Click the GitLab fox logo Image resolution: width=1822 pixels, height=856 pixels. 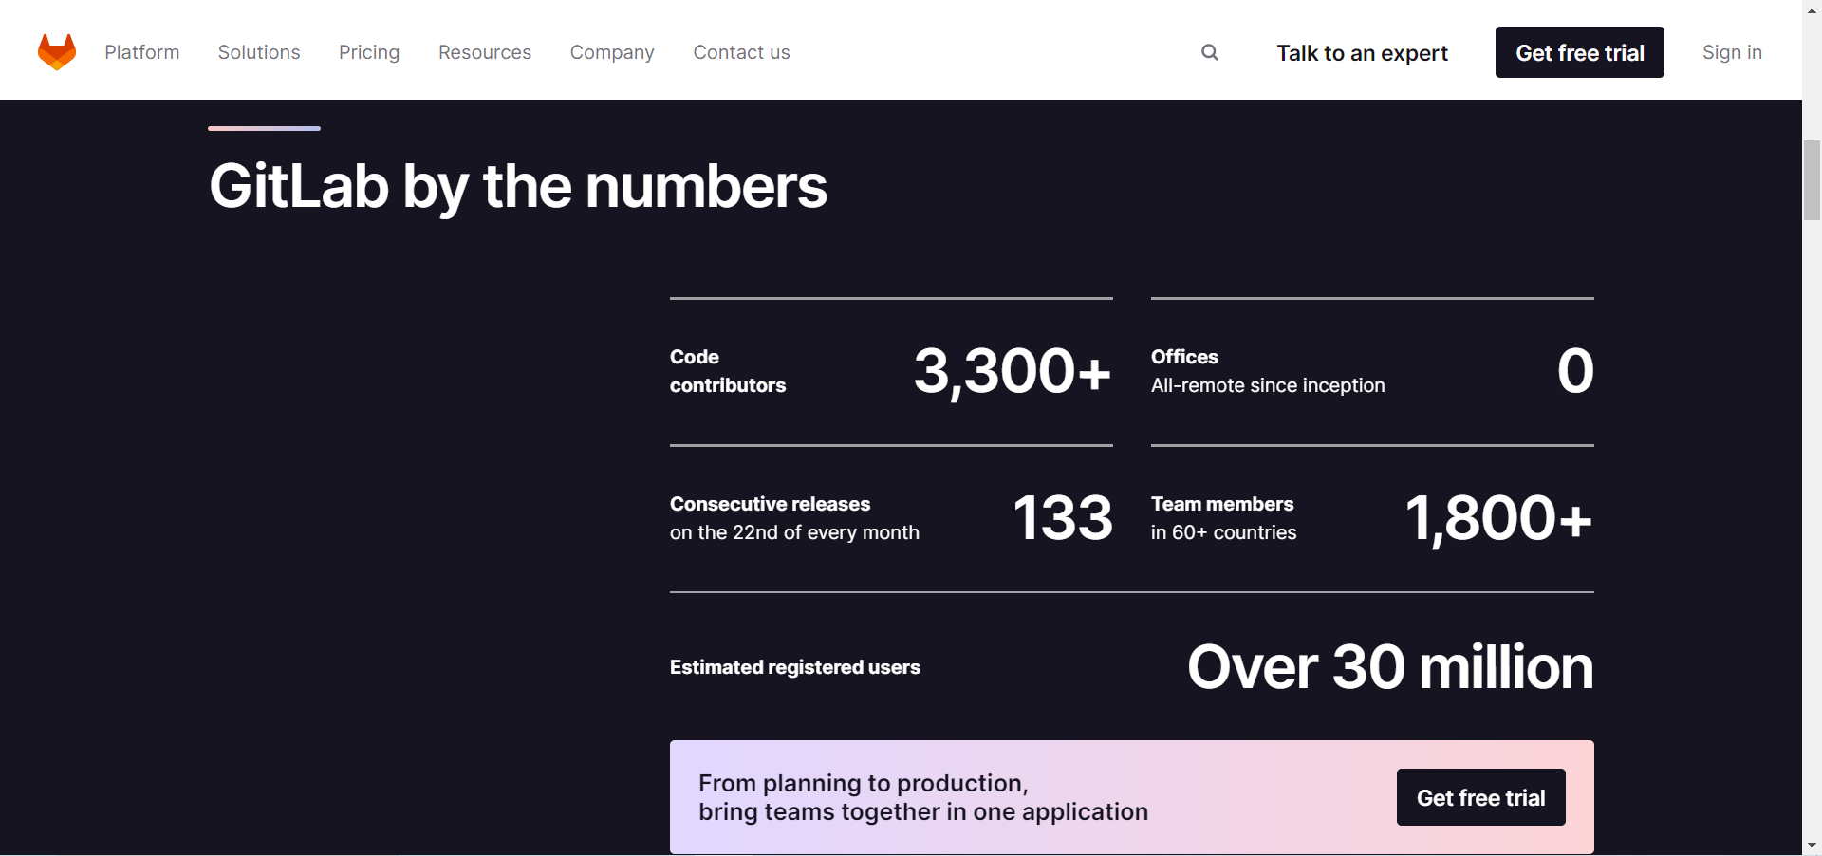click(x=57, y=52)
